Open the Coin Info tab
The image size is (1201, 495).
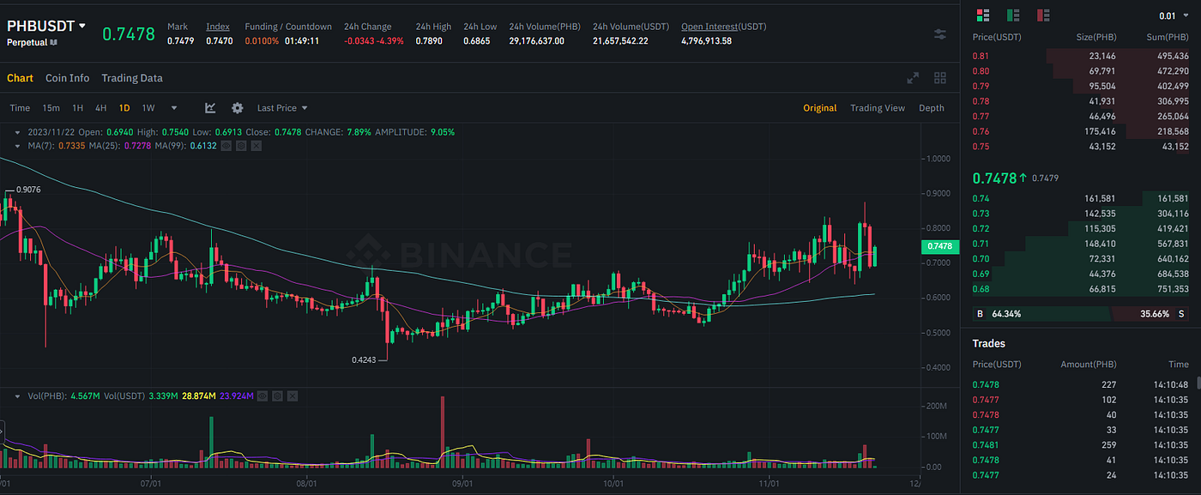[68, 78]
